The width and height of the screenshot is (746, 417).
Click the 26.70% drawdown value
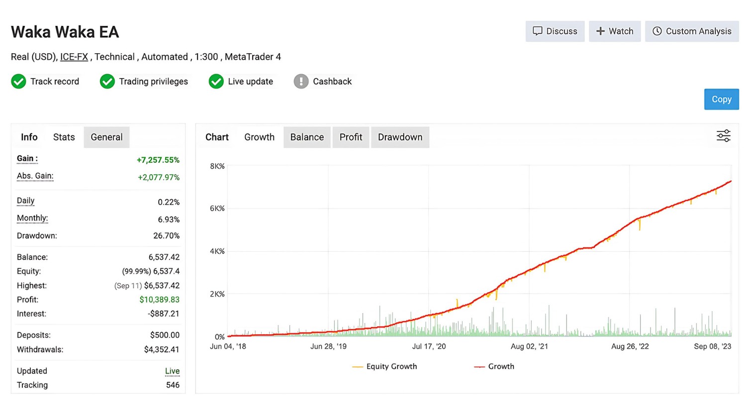tap(166, 235)
